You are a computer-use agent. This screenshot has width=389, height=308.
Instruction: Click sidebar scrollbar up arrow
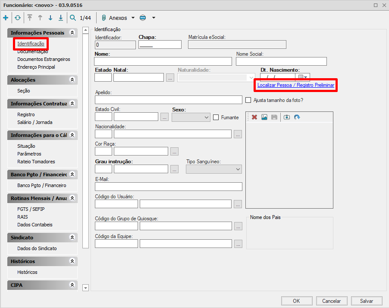point(85,30)
